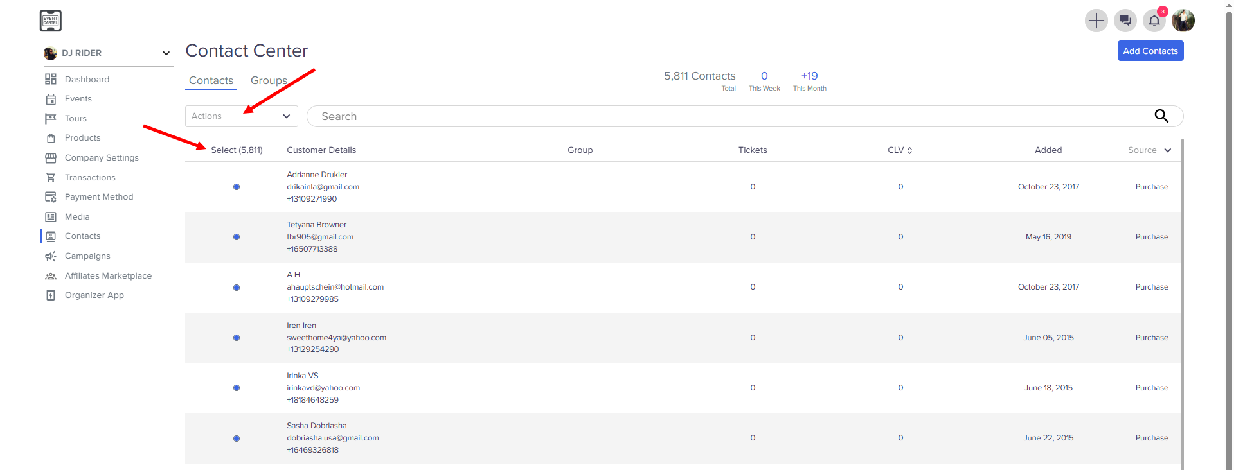This screenshot has height=470, width=1234.
Task: Open Dashboard from sidebar menu
Action: coord(87,79)
